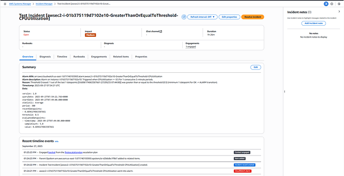Click the Medium impact badge
The image size is (344, 176).
coord(90,35)
